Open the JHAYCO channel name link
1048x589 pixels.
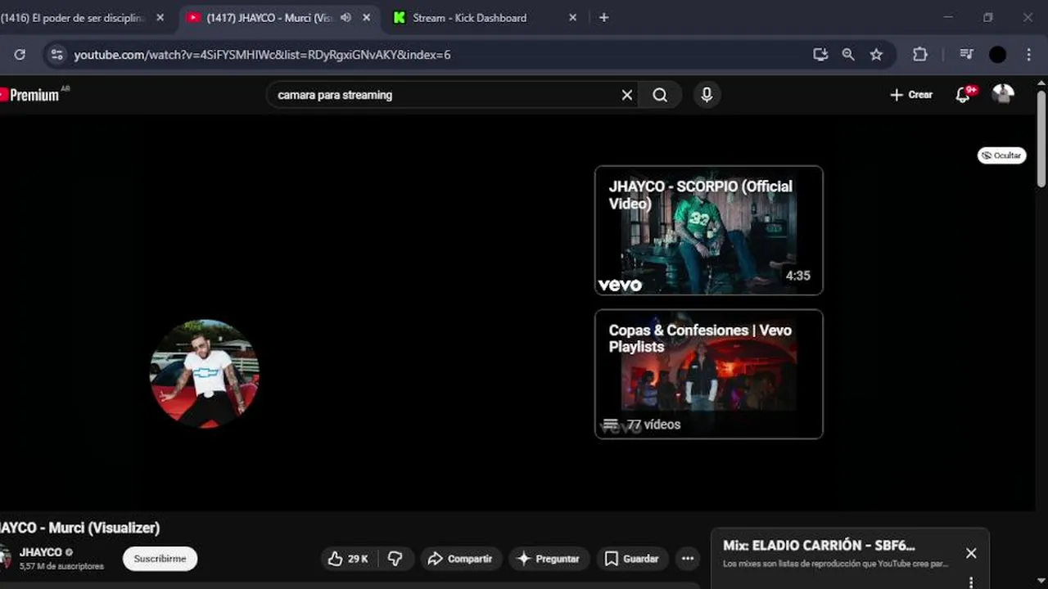point(41,552)
